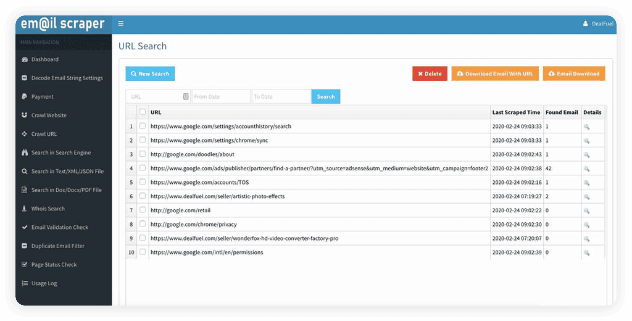Click the New Search button
Image resolution: width=632 pixels, height=321 pixels.
coord(150,74)
